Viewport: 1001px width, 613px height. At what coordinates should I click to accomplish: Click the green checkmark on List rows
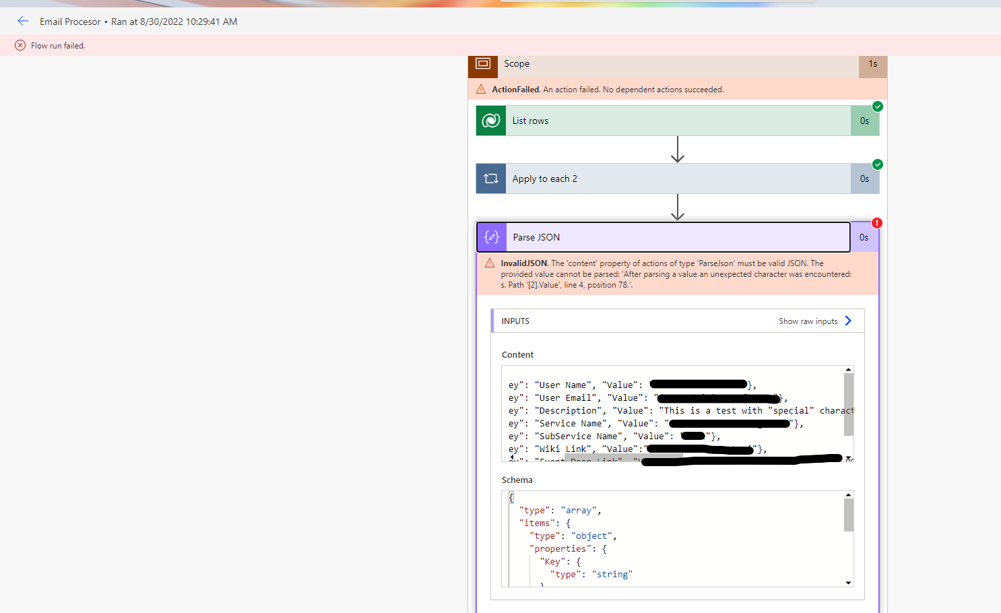click(877, 106)
